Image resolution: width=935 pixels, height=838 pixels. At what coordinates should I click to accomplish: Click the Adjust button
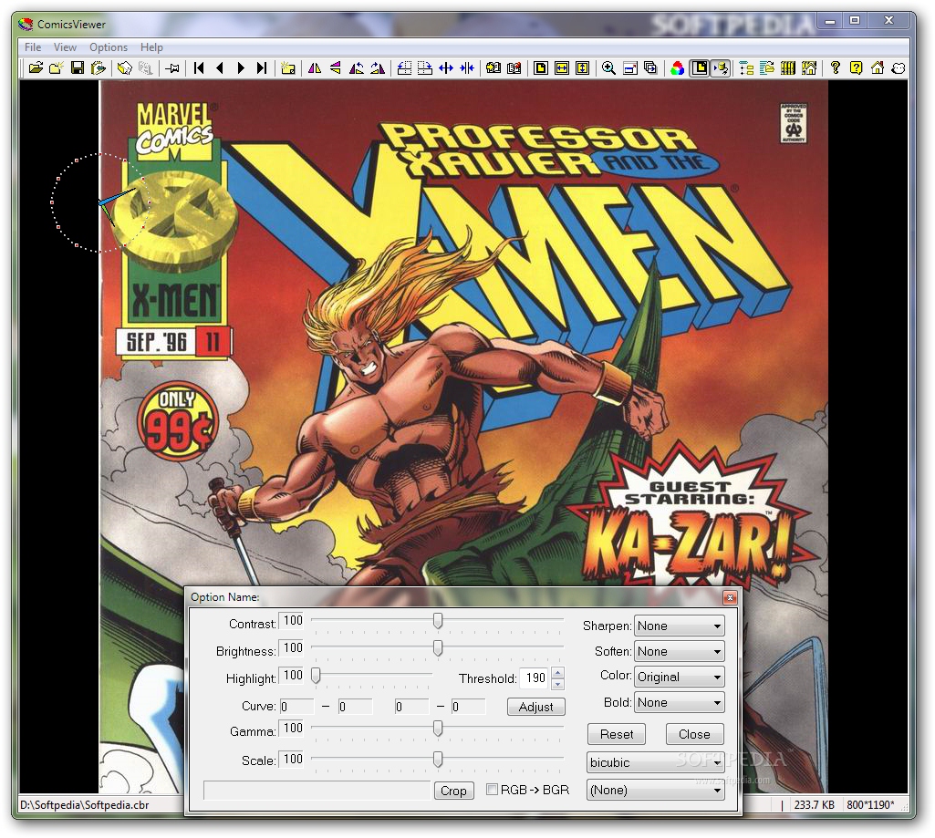[x=536, y=707]
